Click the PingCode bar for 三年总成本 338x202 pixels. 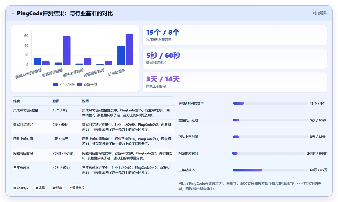(x=121, y=55)
